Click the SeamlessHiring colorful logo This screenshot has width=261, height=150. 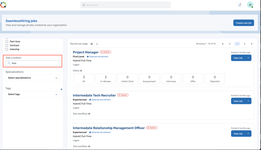coord(3,5)
